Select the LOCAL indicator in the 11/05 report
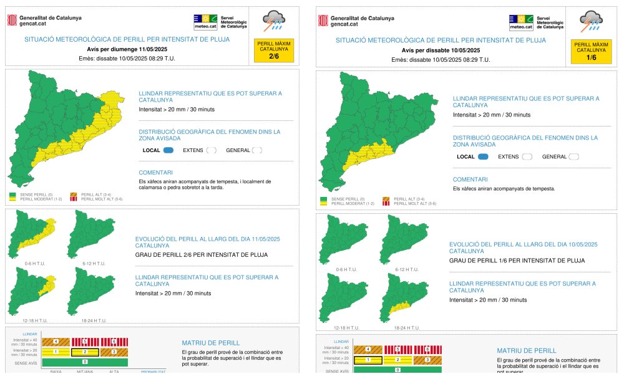Viewport: 624px width, 374px height. tap(168, 150)
